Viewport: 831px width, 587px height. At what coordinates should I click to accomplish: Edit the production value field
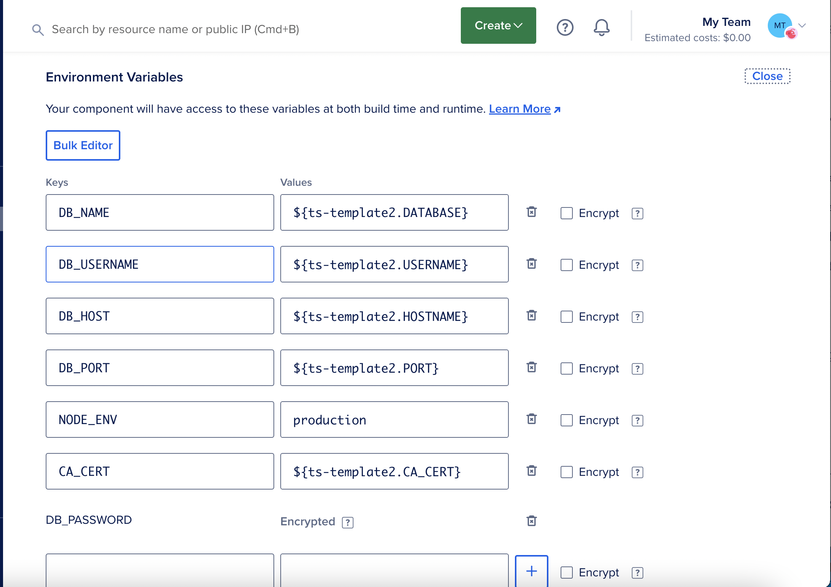(x=395, y=420)
